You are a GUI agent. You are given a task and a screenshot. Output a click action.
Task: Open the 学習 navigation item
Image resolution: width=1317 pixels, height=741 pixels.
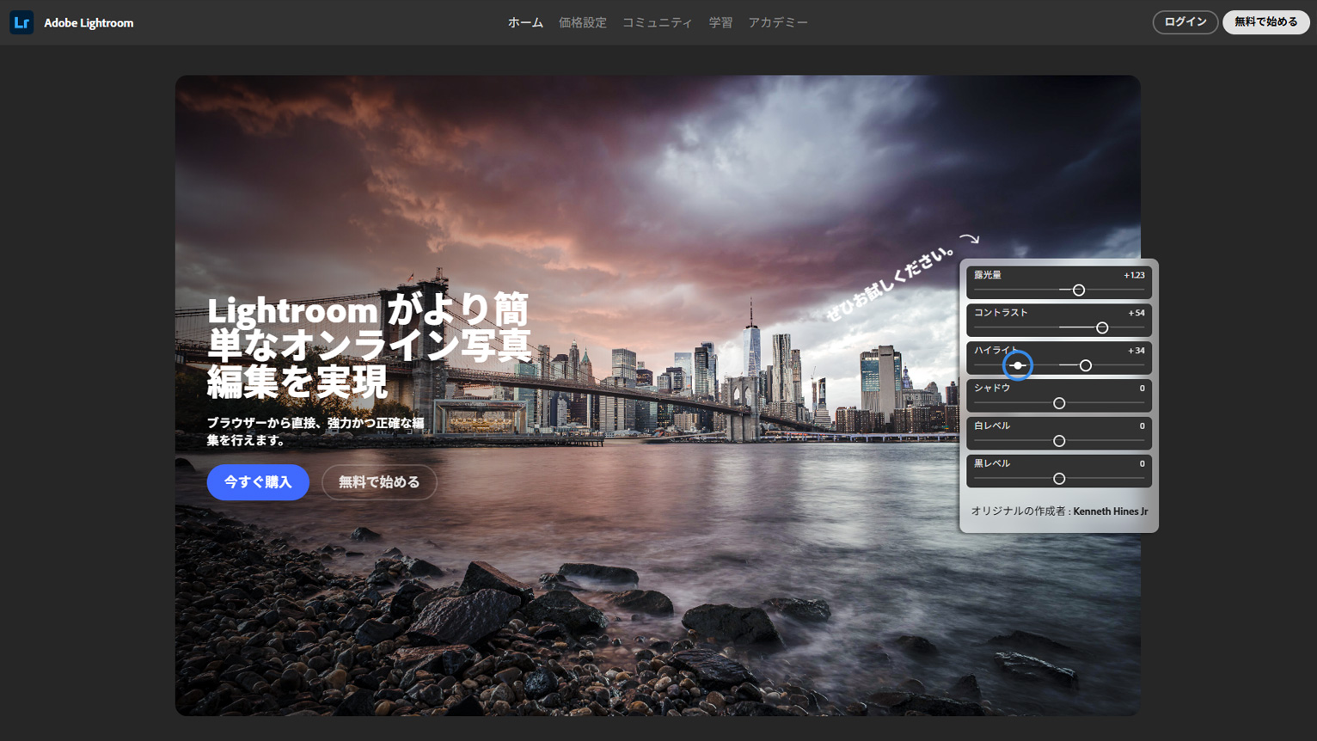pyautogui.click(x=720, y=22)
